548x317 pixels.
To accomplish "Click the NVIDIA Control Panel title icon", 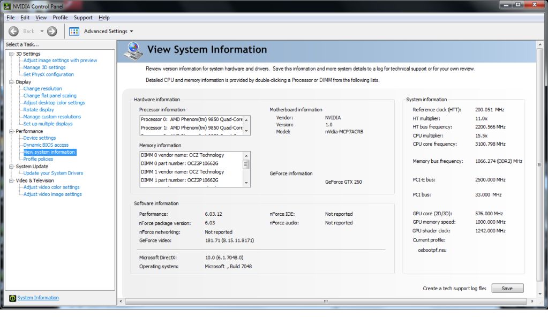I will pyautogui.click(x=7, y=6).
